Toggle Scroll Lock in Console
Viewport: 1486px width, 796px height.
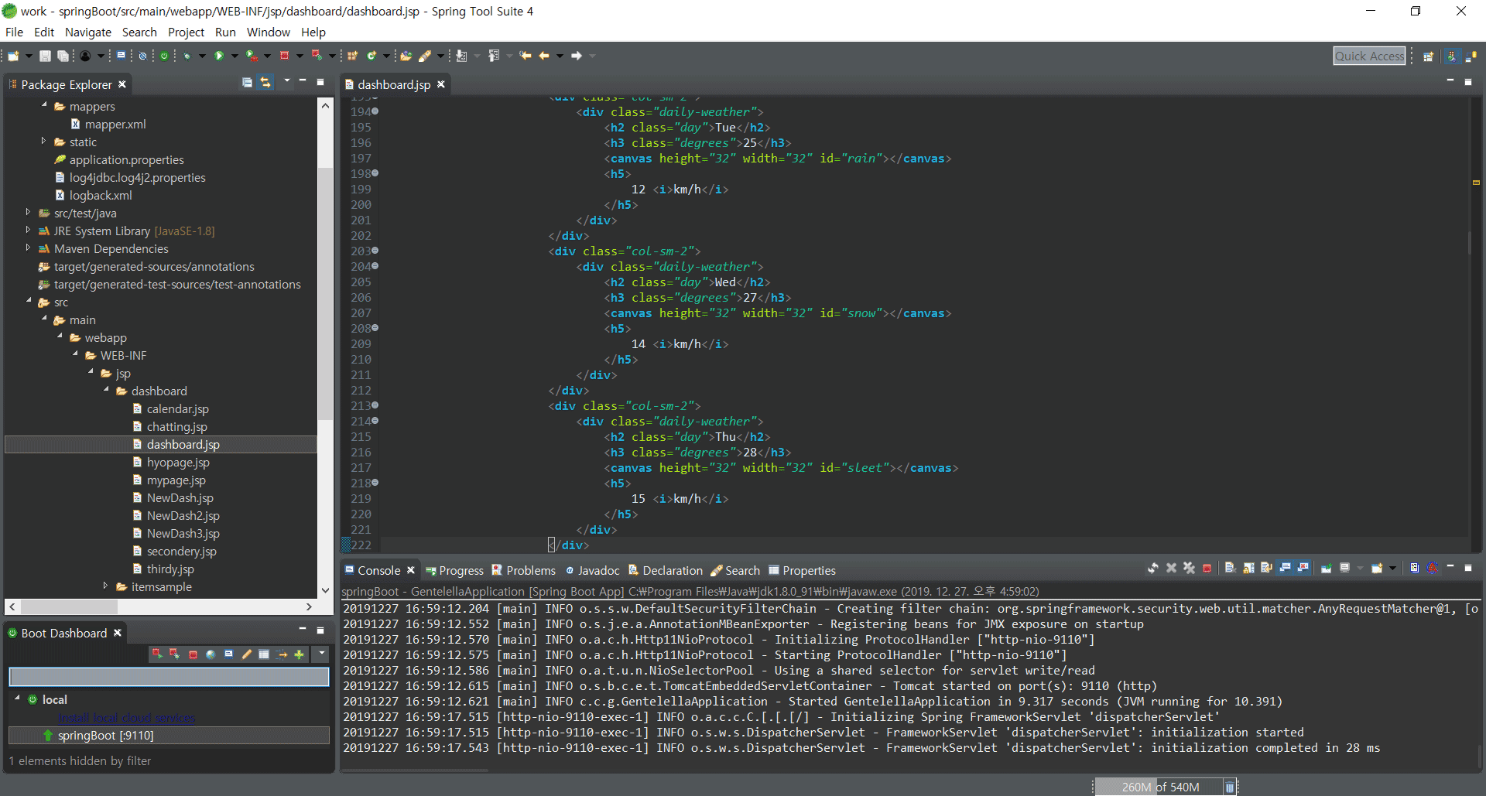point(1249,569)
